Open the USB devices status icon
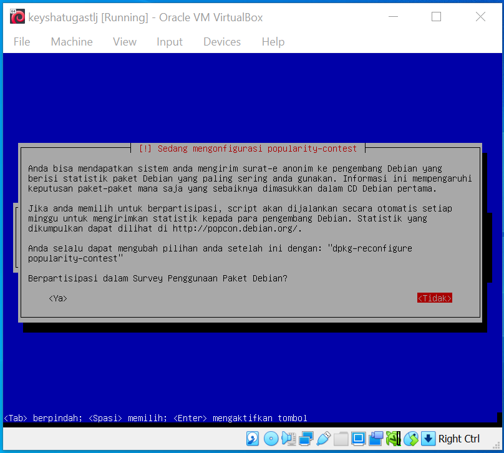Image resolution: width=504 pixels, height=453 pixels. click(x=323, y=439)
